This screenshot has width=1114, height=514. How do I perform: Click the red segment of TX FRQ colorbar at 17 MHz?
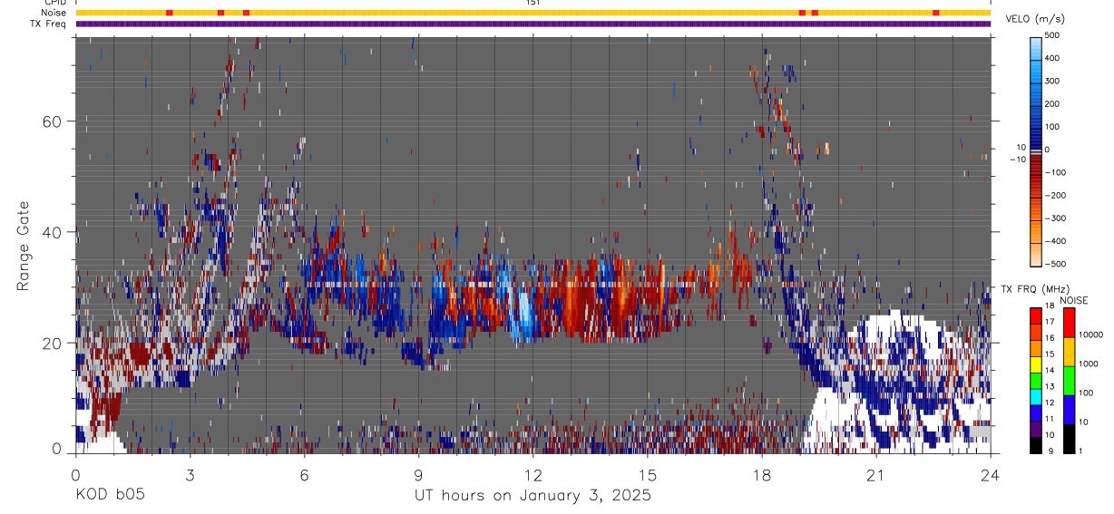(1035, 315)
